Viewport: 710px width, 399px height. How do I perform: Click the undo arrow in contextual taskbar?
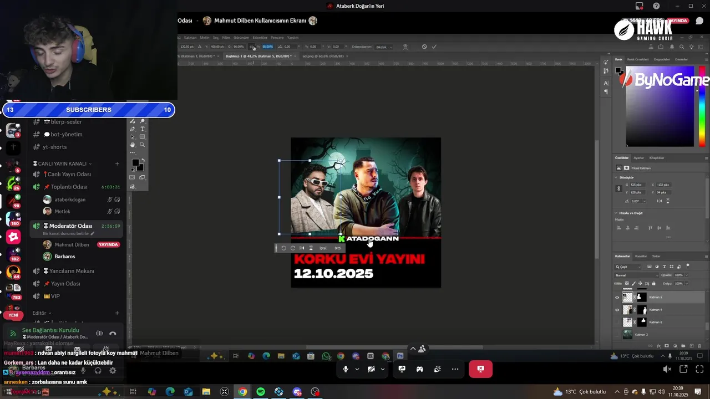[x=283, y=248]
